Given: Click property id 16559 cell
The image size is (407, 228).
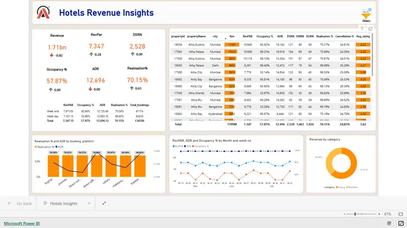Looking at the screenshot, I should coord(178,45).
